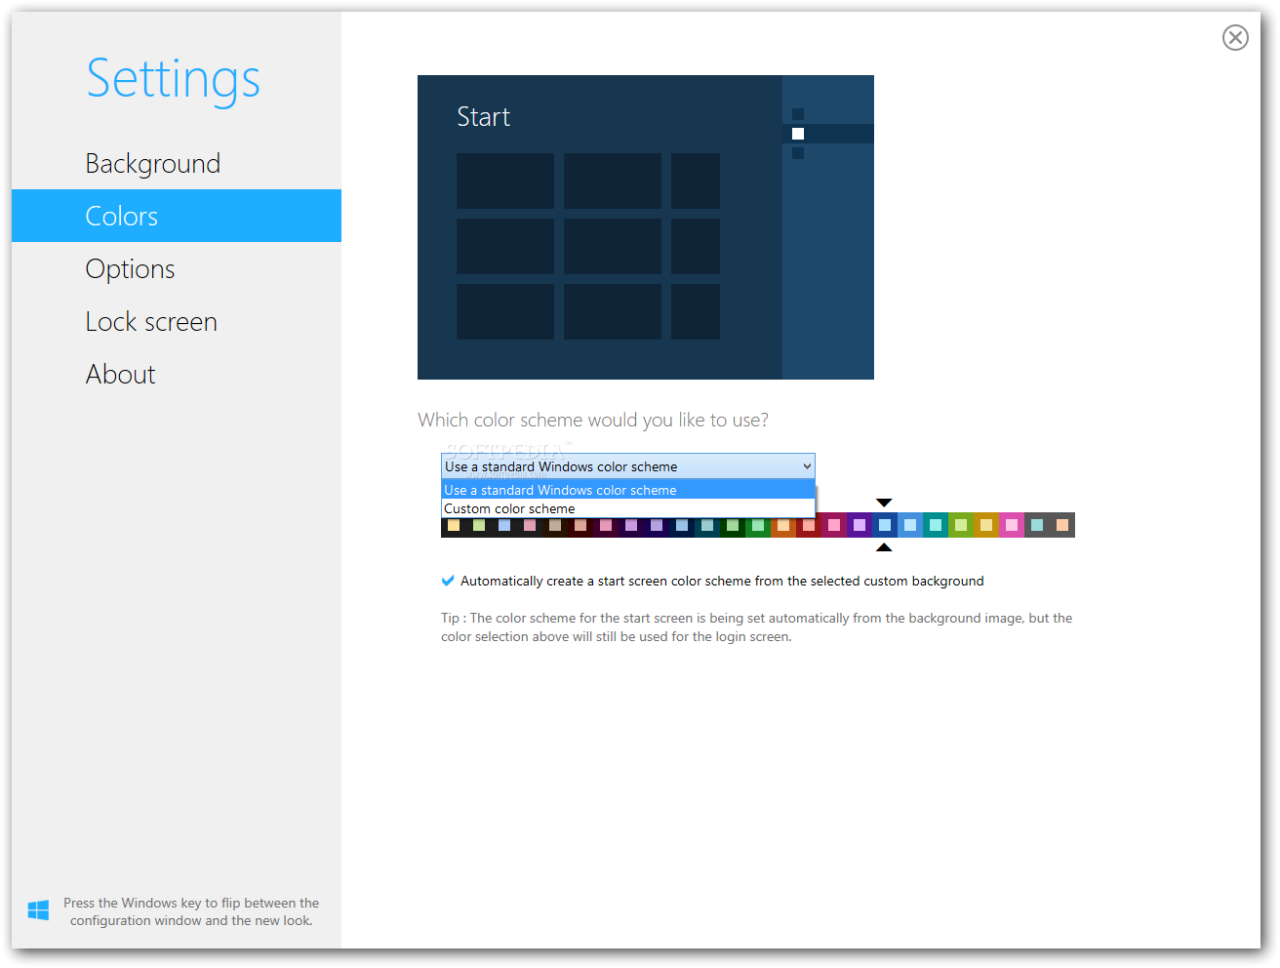Select the dark green color swatch
Image resolution: width=1280 pixels, height=968 pixels.
(733, 525)
